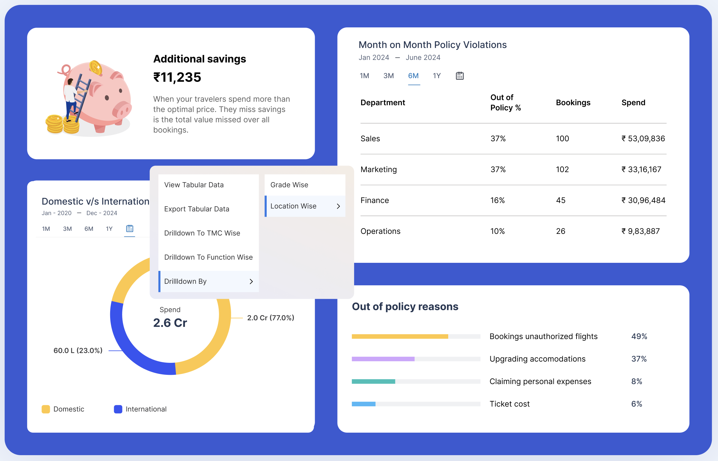Image resolution: width=718 pixels, height=461 pixels.
Task: Open calendar picker in Policy Violations panel
Action: 460,76
